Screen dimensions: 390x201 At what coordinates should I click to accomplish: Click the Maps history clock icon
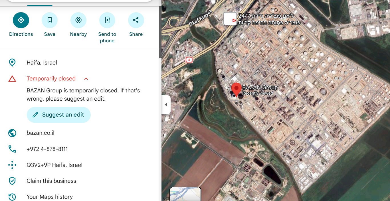(x=12, y=197)
